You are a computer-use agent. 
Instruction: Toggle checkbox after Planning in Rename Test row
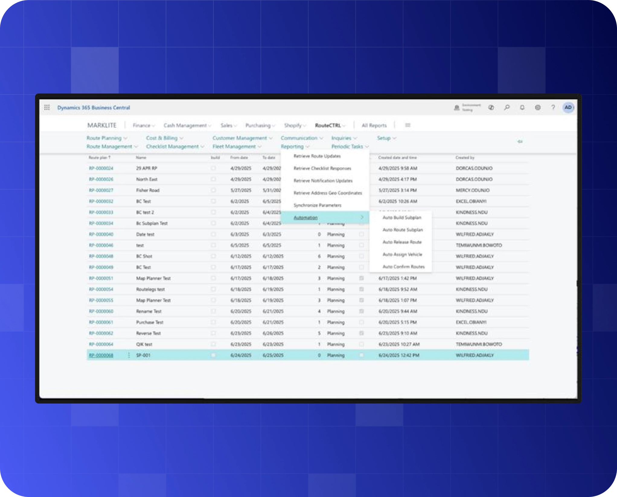[361, 311]
